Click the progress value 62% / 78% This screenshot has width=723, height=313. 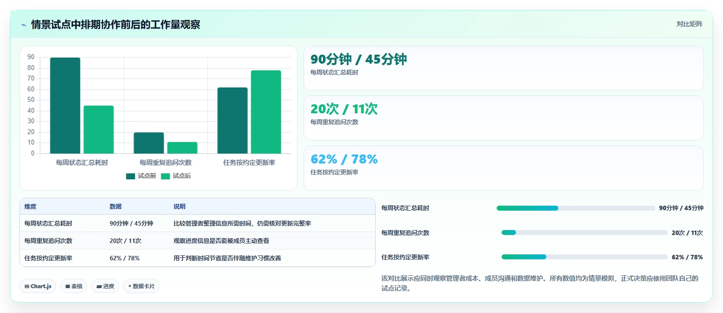pyautogui.click(x=687, y=257)
